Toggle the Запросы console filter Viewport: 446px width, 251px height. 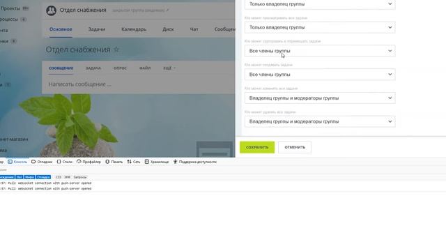[x=80, y=177]
